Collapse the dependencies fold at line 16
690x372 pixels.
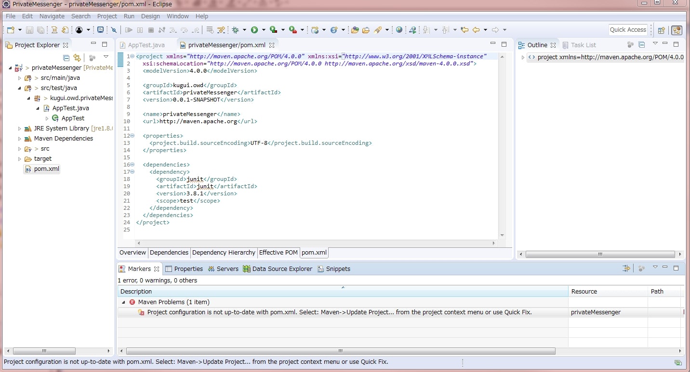point(133,165)
